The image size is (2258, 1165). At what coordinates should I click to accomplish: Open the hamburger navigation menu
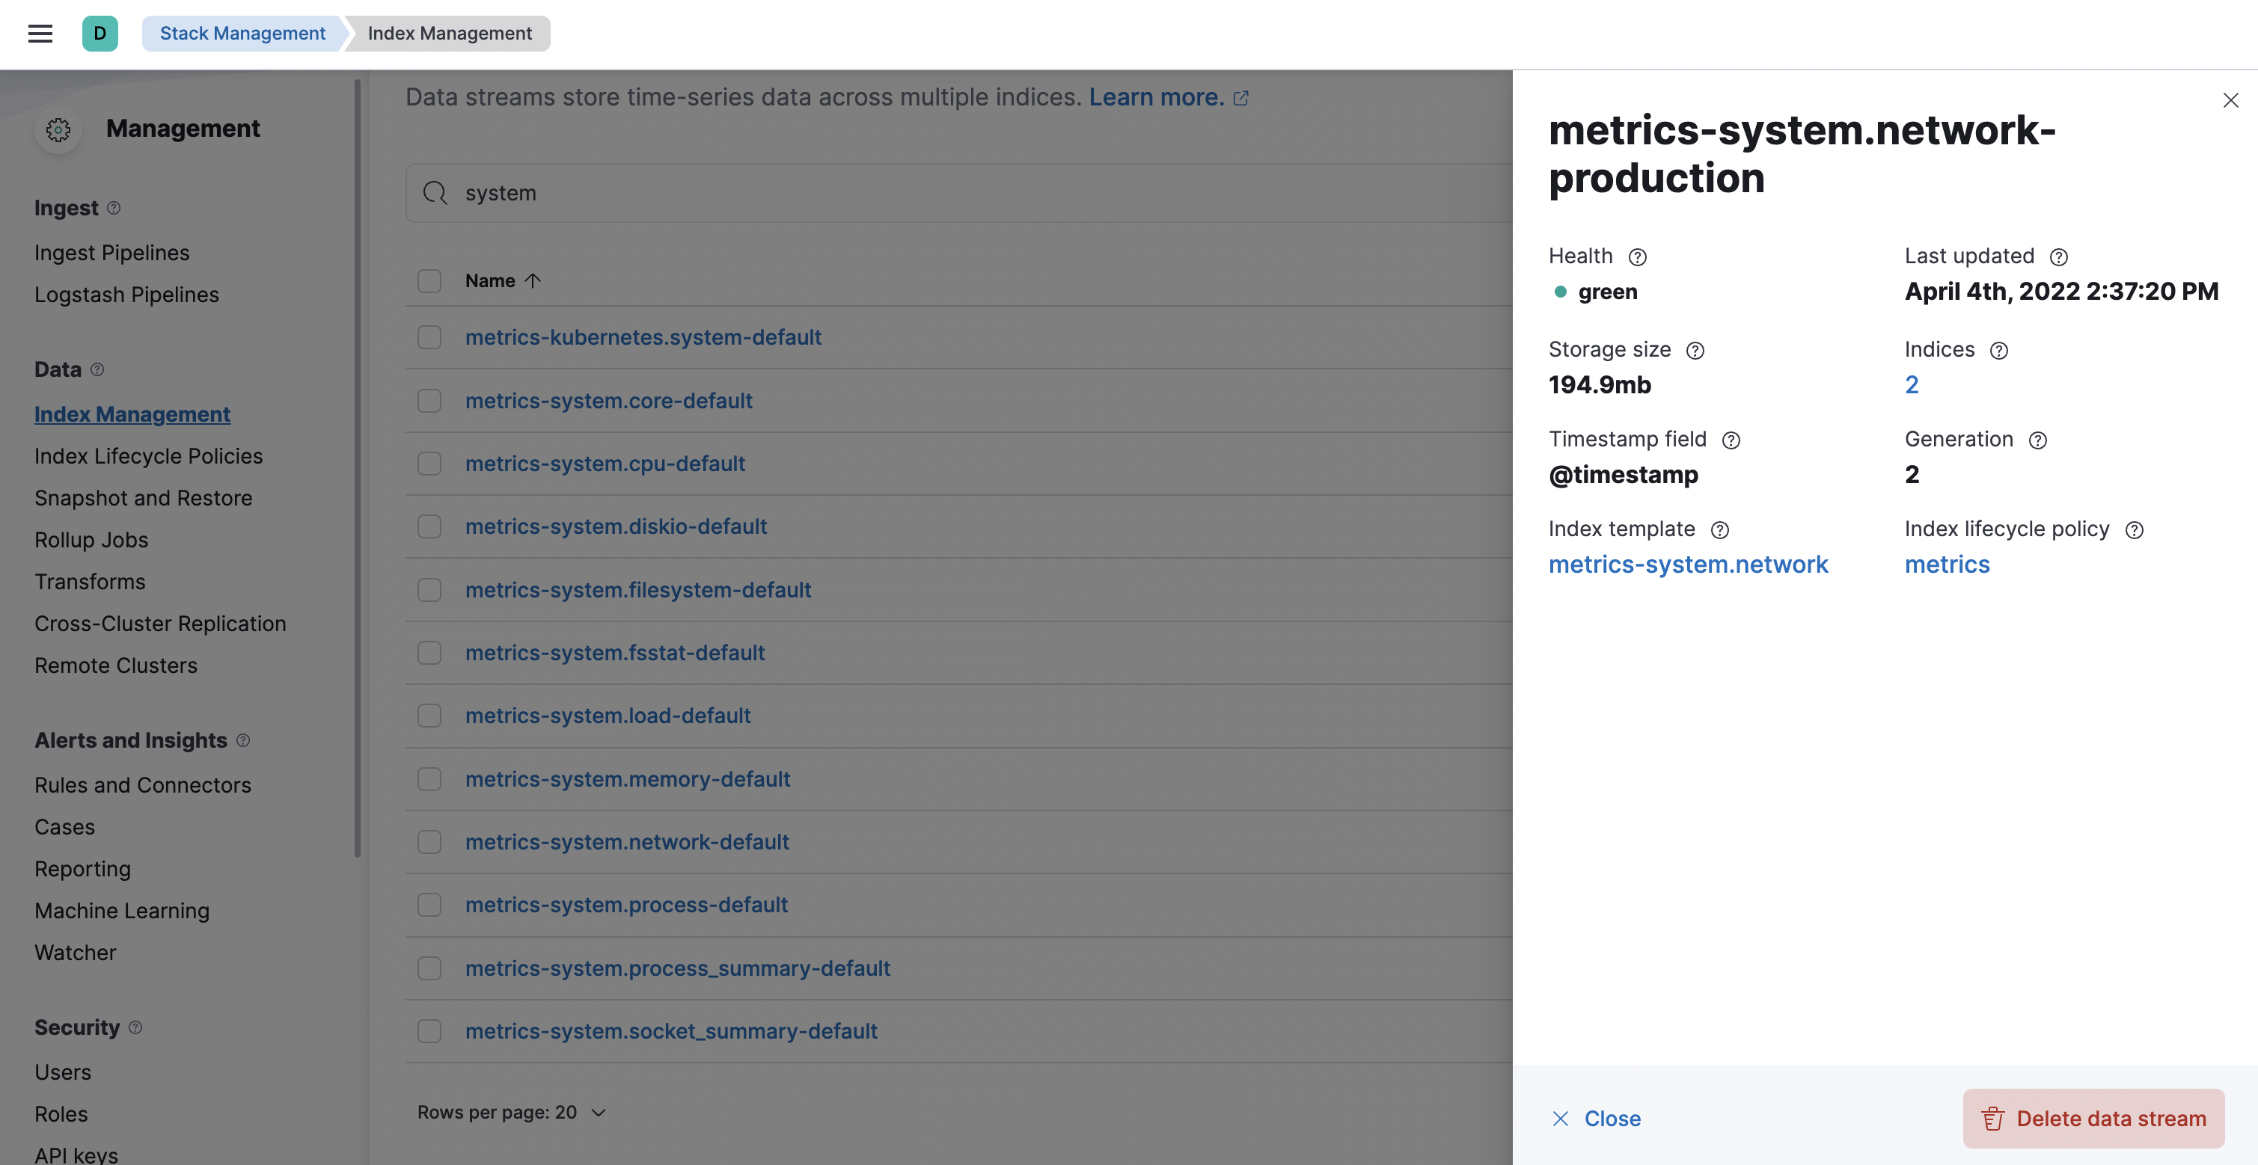40,34
